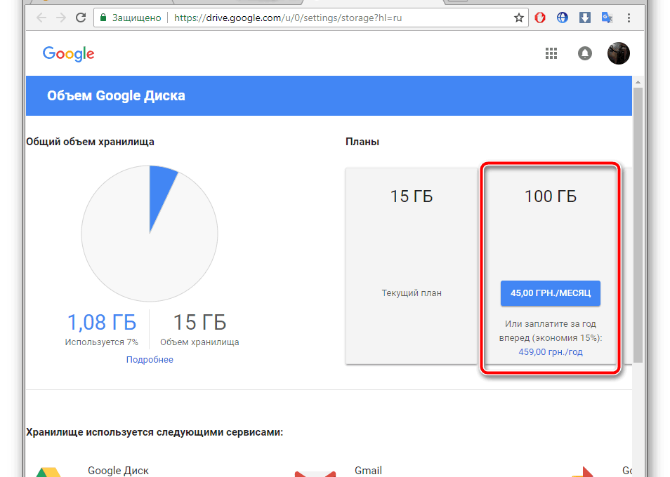Screen dimensions: 670x477
Task: Buy 100 GB for 45,00 грн./месяц
Action: [x=550, y=293]
